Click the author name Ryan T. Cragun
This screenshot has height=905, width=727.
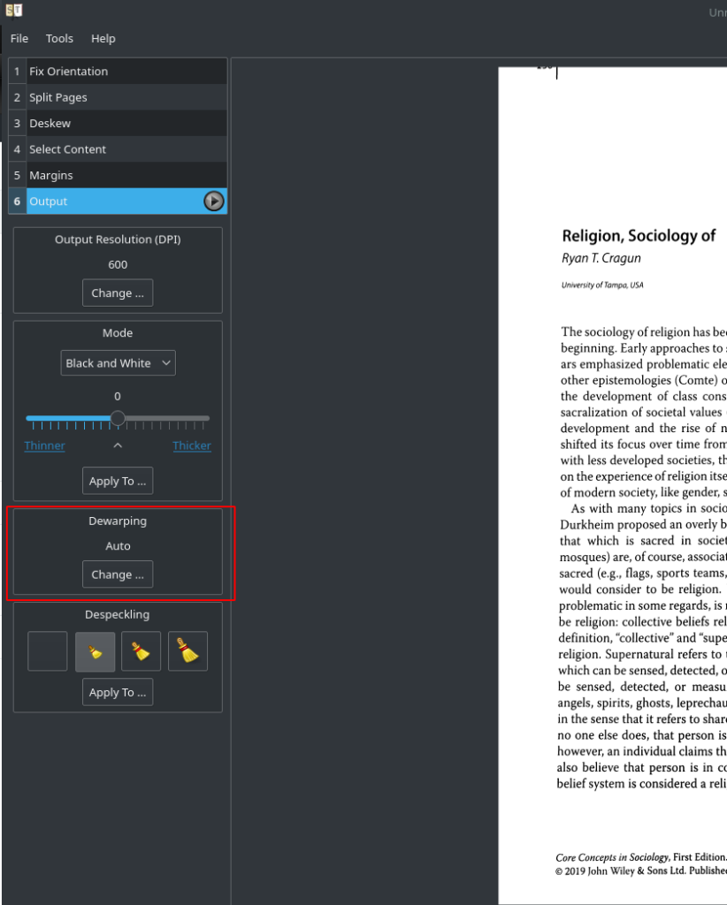(x=601, y=258)
